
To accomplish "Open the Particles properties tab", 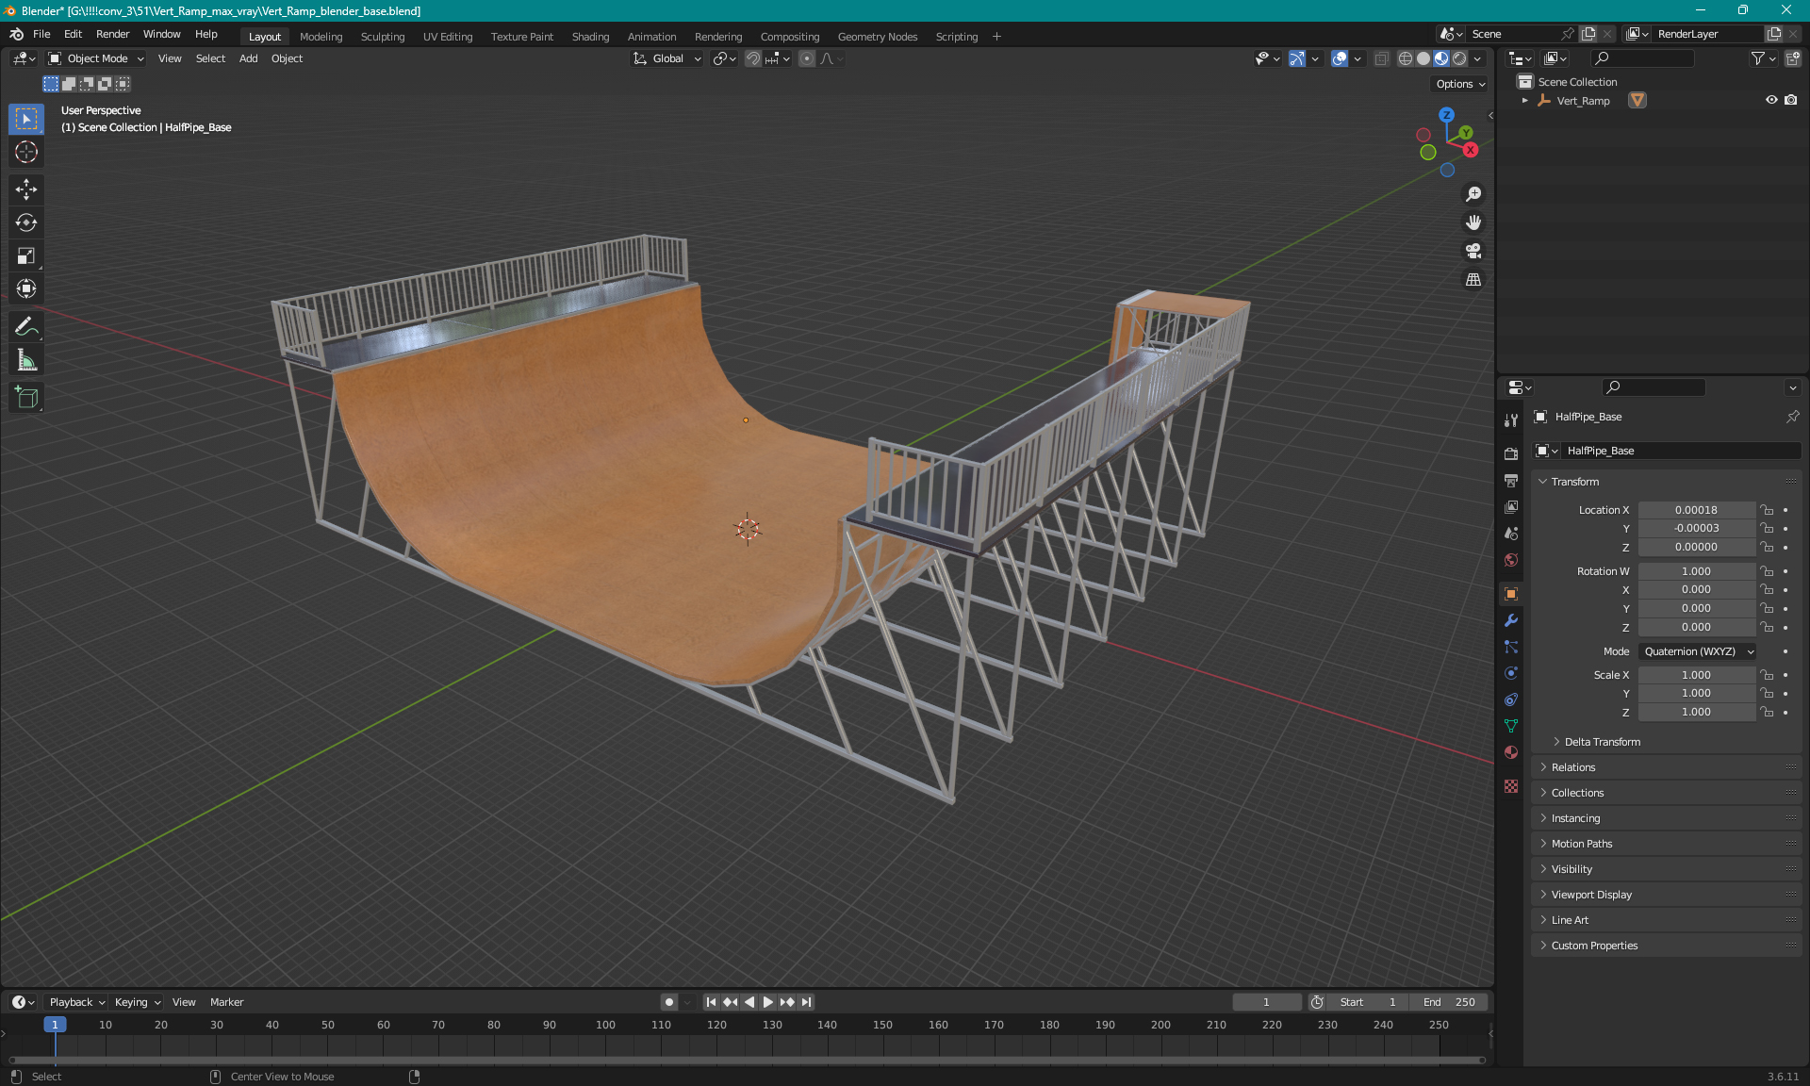I will click(1511, 647).
